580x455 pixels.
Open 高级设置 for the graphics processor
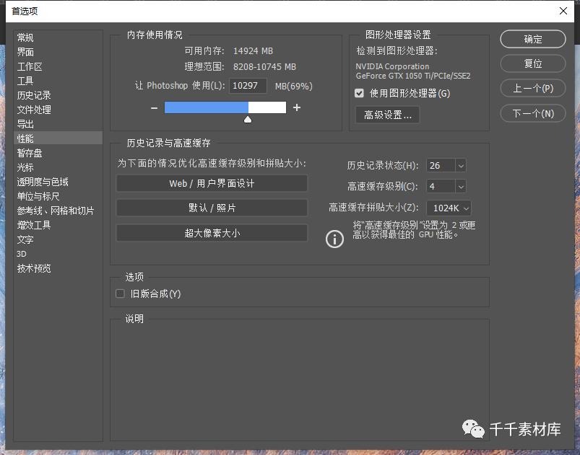387,115
